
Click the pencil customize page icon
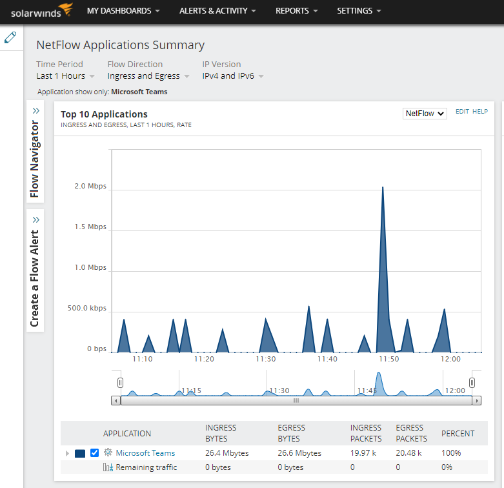point(10,37)
